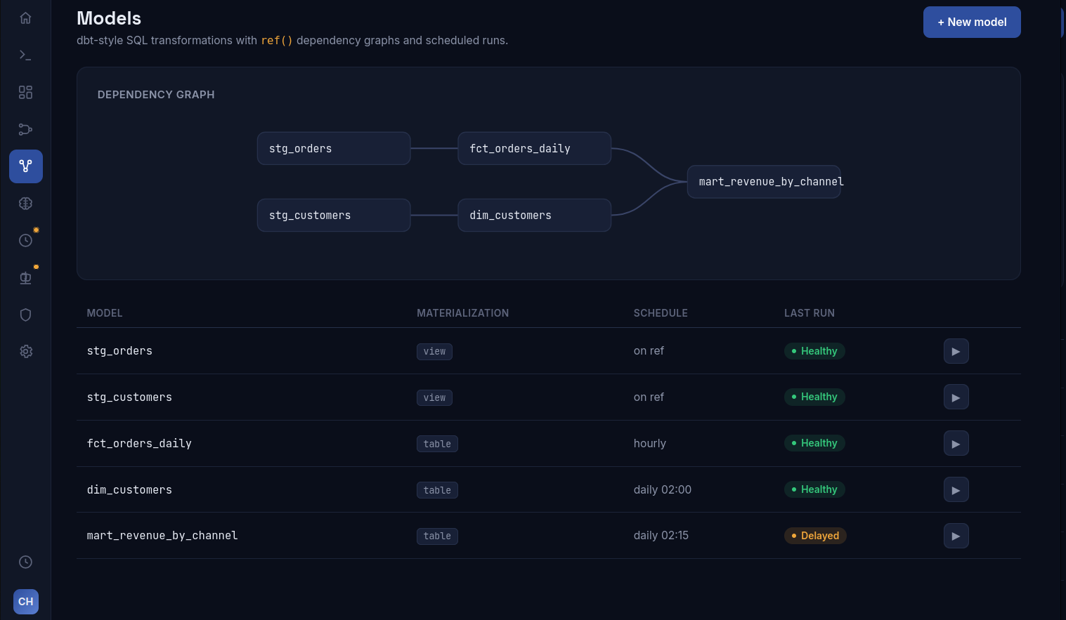
Task: Click the DEPENDENCY GRAPH heading
Action: coord(156,95)
